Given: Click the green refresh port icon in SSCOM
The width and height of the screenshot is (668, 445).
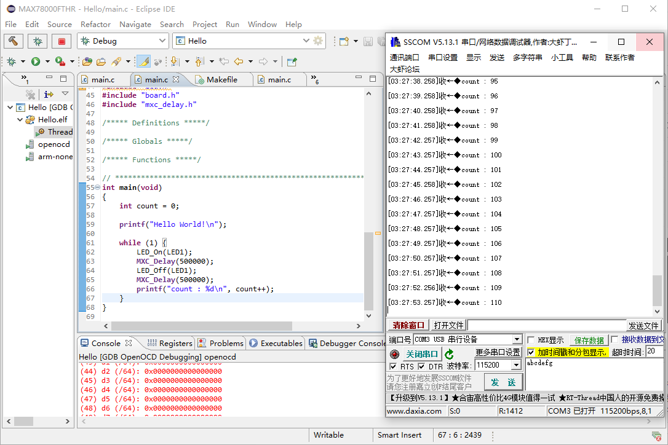Looking at the screenshot, I should click(449, 354).
